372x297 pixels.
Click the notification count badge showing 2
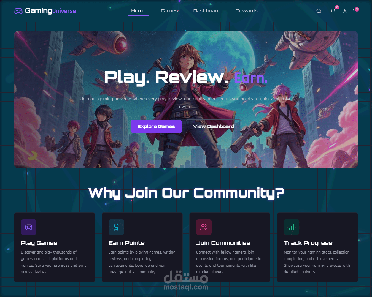[x=336, y=8]
